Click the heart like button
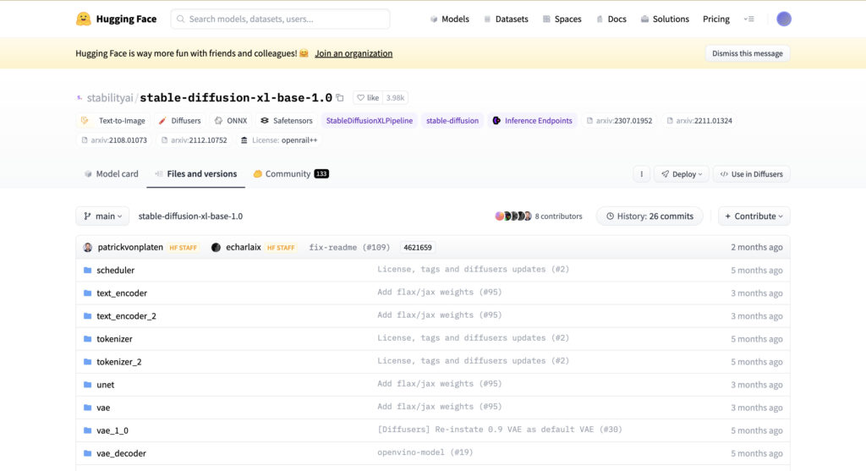Image resolution: width=866 pixels, height=471 pixels. click(x=367, y=98)
